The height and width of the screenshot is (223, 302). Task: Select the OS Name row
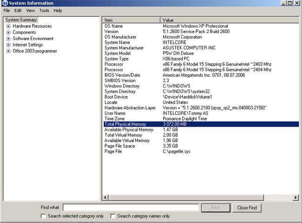tap(201, 26)
